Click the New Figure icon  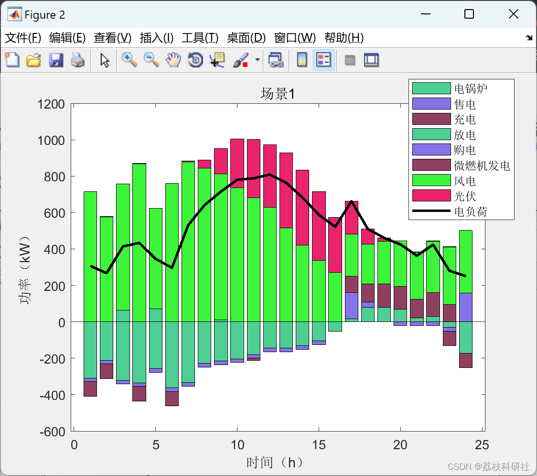12,60
